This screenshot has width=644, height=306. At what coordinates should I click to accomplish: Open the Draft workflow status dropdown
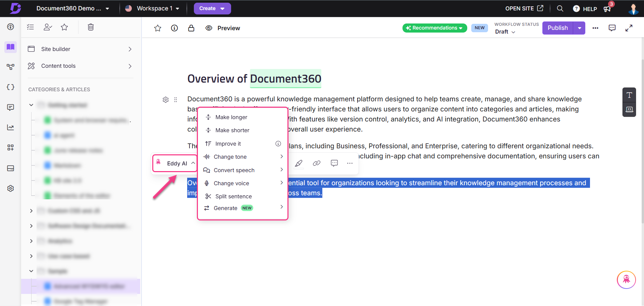[505, 32]
